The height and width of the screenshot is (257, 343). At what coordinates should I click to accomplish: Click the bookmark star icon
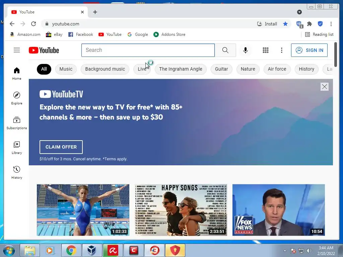click(x=285, y=24)
